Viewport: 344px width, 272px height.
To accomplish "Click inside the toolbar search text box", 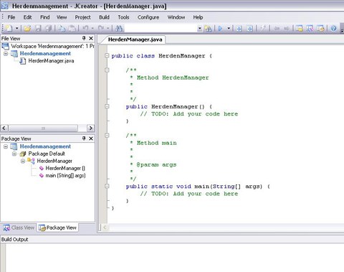I will tap(161, 29).
